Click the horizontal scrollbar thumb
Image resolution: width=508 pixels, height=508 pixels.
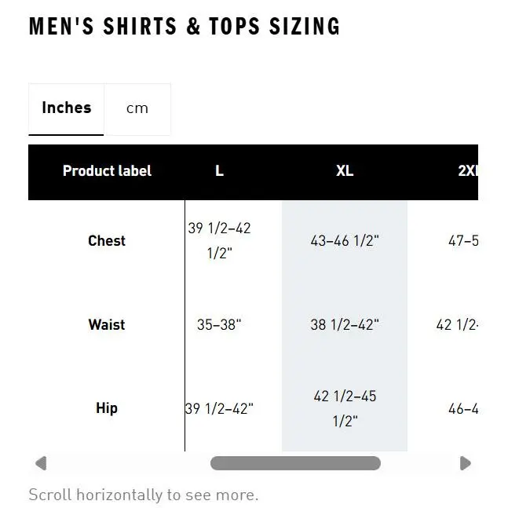(x=295, y=463)
